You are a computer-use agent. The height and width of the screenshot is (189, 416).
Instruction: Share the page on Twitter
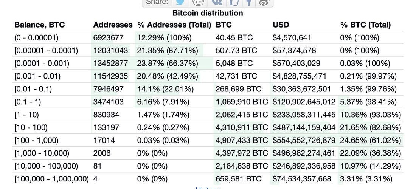click(x=180, y=2)
